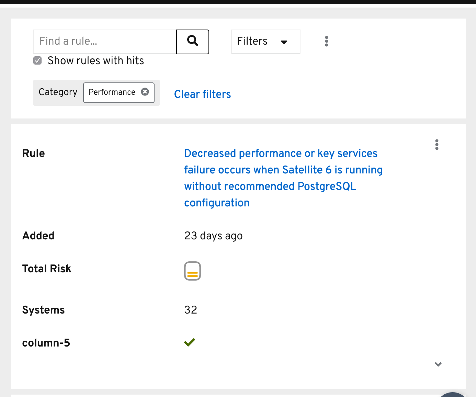Image resolution: width=476 pixels, height=397 pixels.
Task: Toggle Show rules with hits checkbox
Action: point(37,60)
